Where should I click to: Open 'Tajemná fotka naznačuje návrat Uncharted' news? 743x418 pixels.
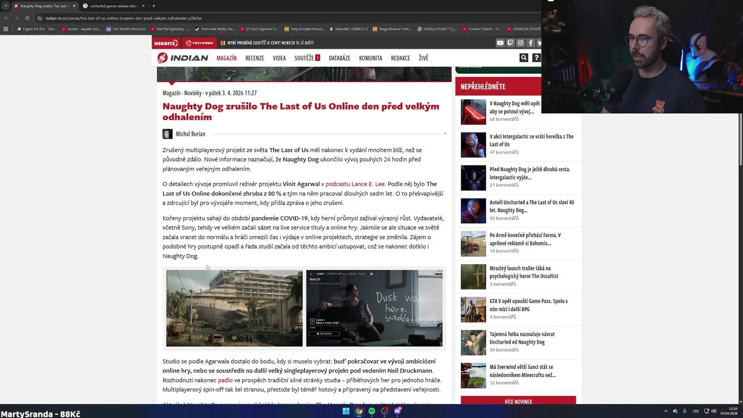[522, 338]
